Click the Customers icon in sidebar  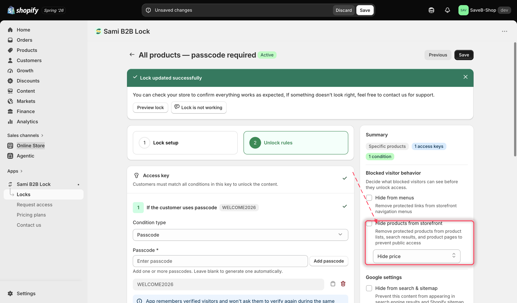pos(10,60)
